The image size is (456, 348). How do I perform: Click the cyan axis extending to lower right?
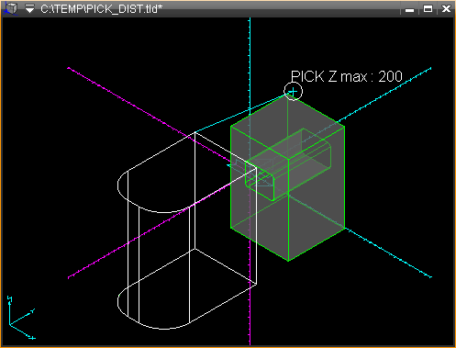click(388, 253)
